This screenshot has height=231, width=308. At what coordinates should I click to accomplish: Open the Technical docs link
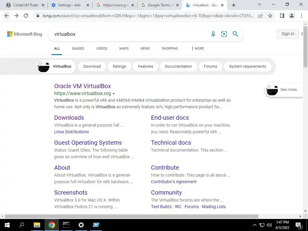[171, 143]
